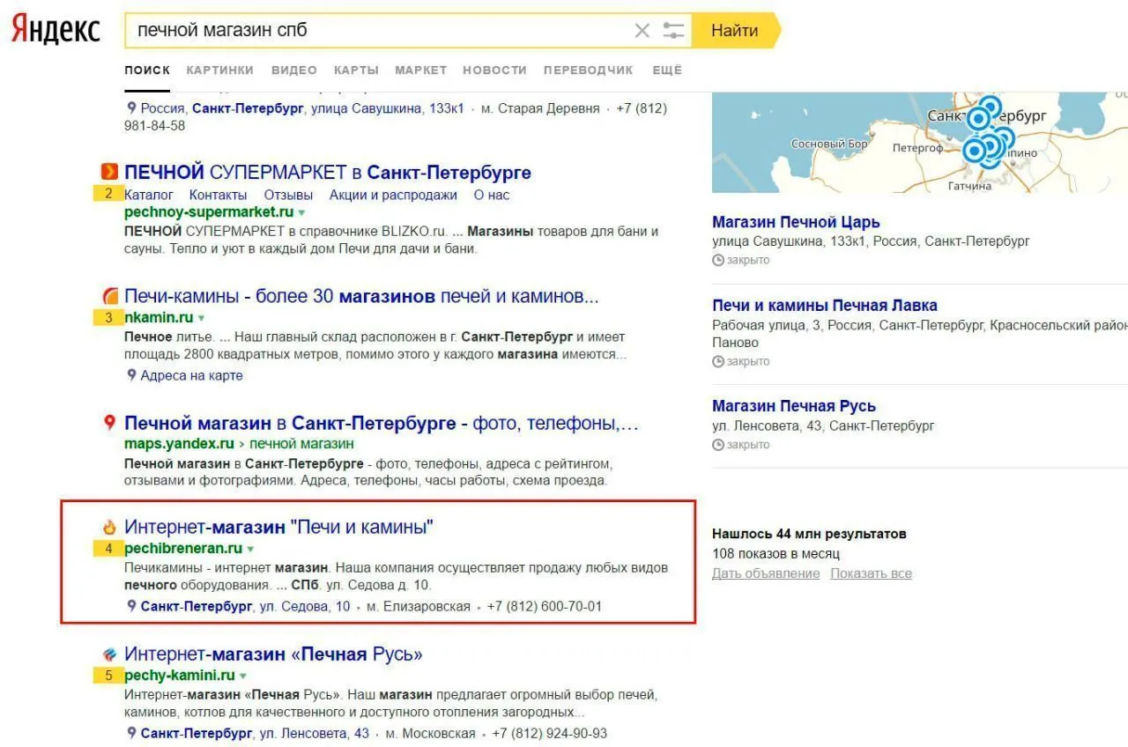Screen dimensions: 1128x747
Task: Expand dropdown arrow next to pechnoy-supermarket.ru
Action: click(301, 213)
